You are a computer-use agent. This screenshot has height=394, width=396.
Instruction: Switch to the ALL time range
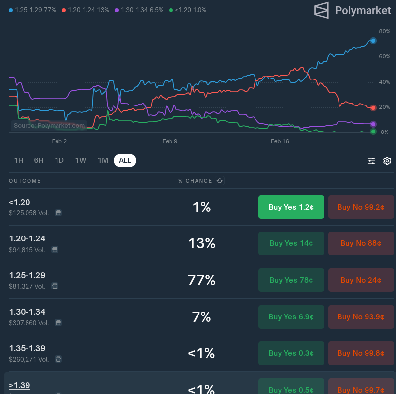pyautogui.click(x=125, y=160)
